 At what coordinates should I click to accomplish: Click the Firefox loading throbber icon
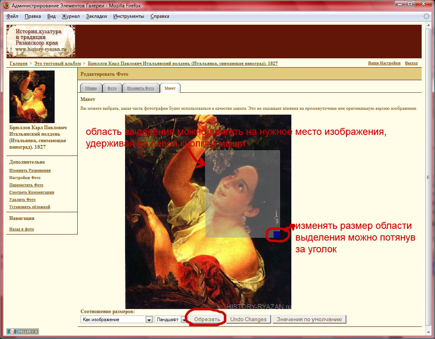426,16
